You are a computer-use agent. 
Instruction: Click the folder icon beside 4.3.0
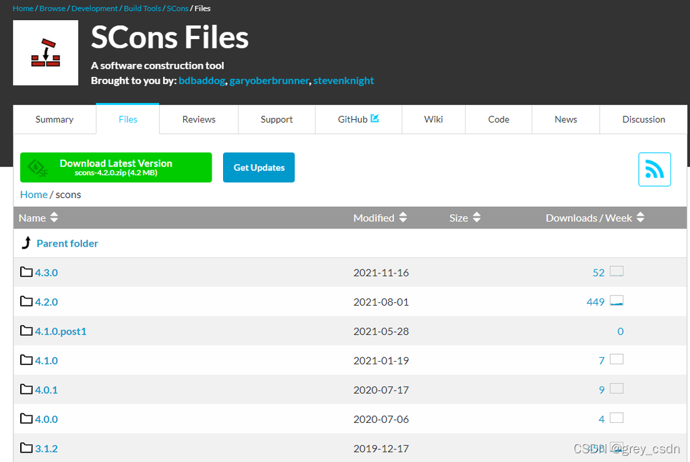coord(26,272)
